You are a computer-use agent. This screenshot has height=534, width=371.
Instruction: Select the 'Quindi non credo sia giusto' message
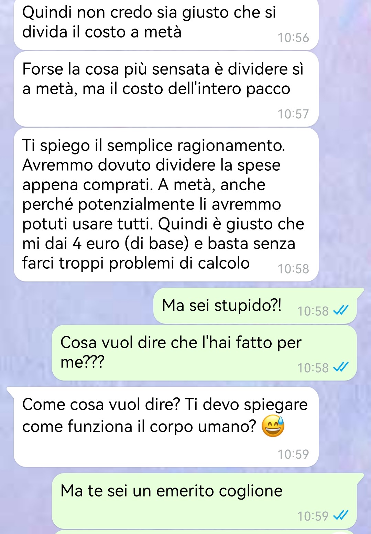(166, 25)
